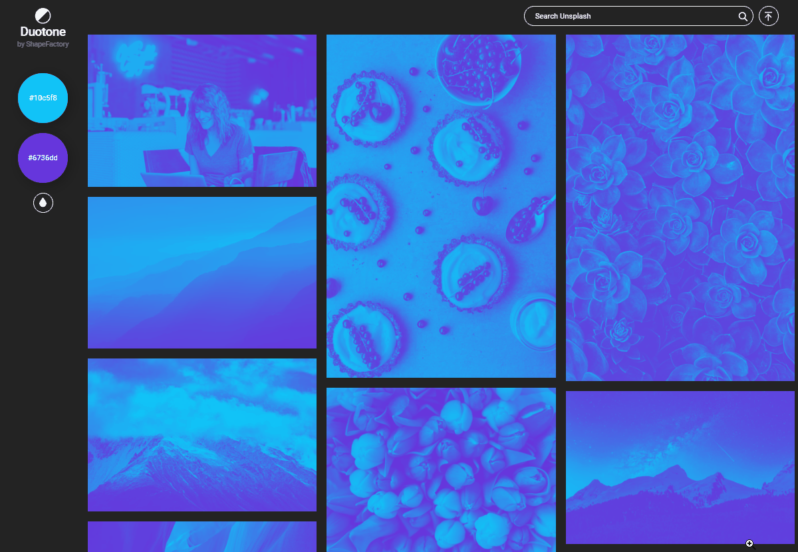This screenshot has width=798, height=552.
Task: Open the succulent plants photo
Action: pos(680,207)
